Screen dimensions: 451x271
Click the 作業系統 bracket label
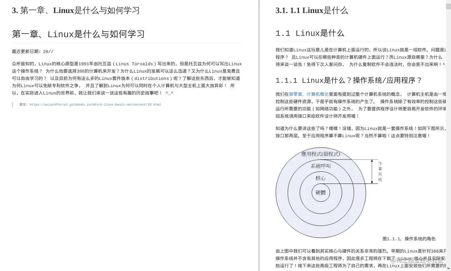click(x=380, y=172)
